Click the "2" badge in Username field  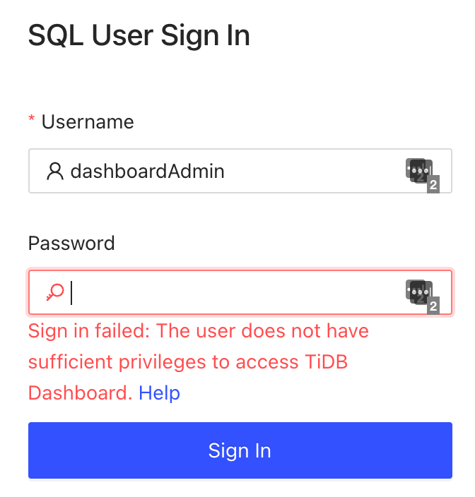click(x=433, y=185)
